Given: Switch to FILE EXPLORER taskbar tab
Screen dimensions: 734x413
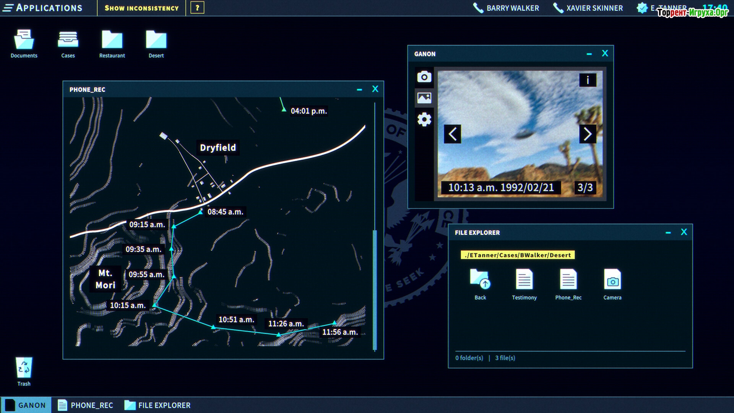Looking at the screenshot, I should point(158,405).
